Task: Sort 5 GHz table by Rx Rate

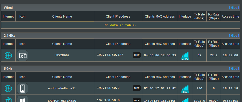Action: click(x=214, y=77)
